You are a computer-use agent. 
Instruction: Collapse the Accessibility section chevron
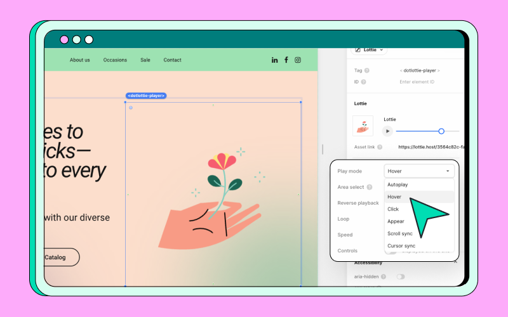point(455,262)
